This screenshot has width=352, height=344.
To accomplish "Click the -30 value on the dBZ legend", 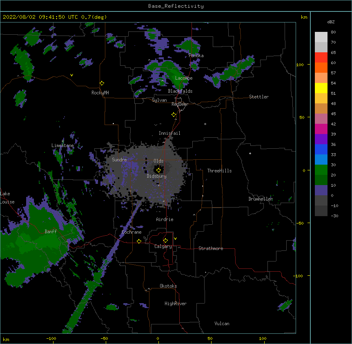I will (x=334, y=216).
